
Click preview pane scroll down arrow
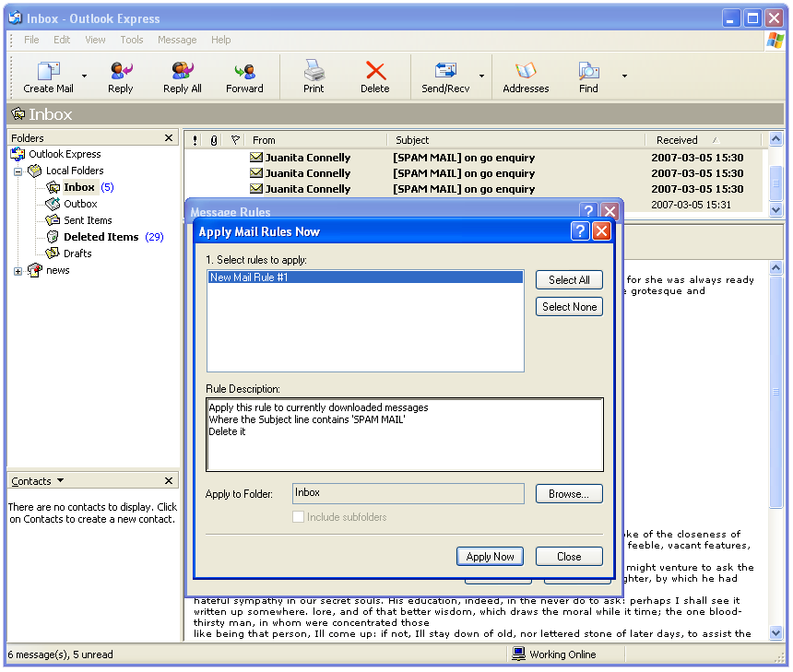coord(775,632)
